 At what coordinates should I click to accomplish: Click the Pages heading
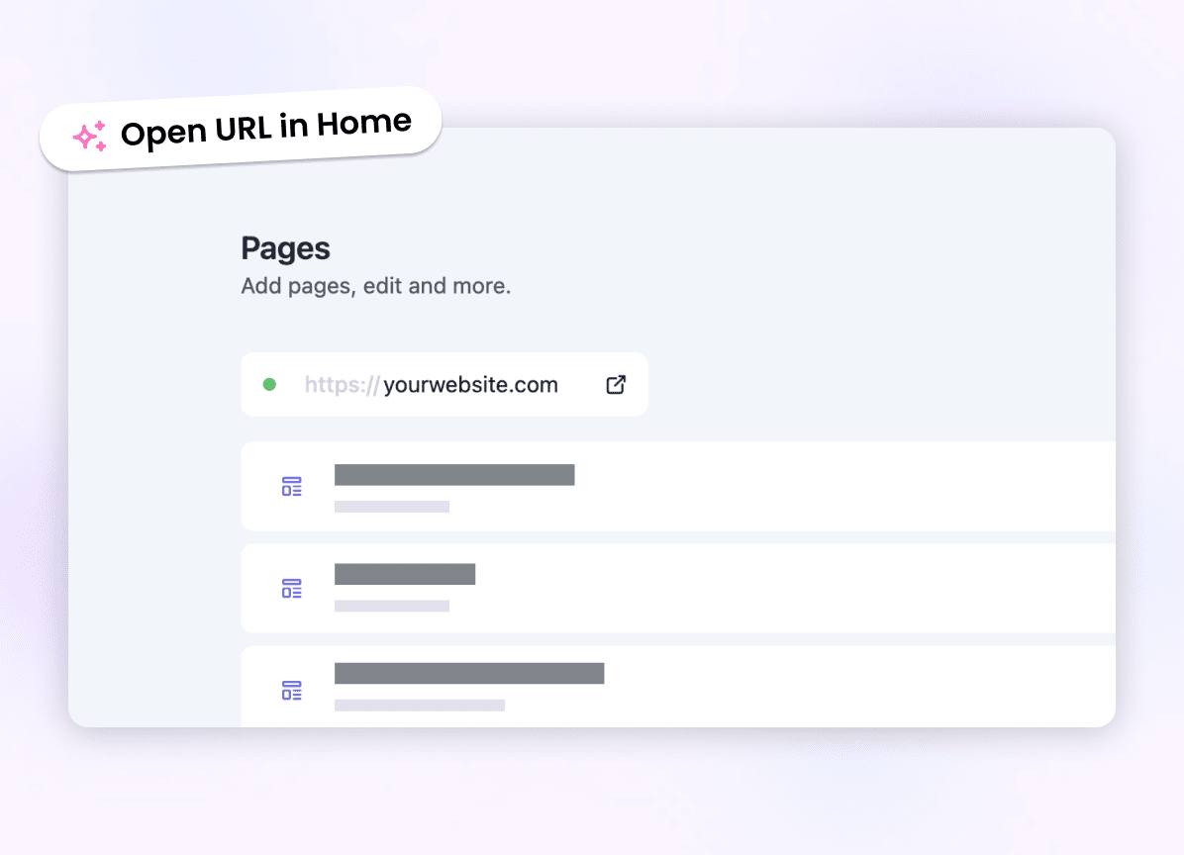pyautogui.click(x=285, y=248)
